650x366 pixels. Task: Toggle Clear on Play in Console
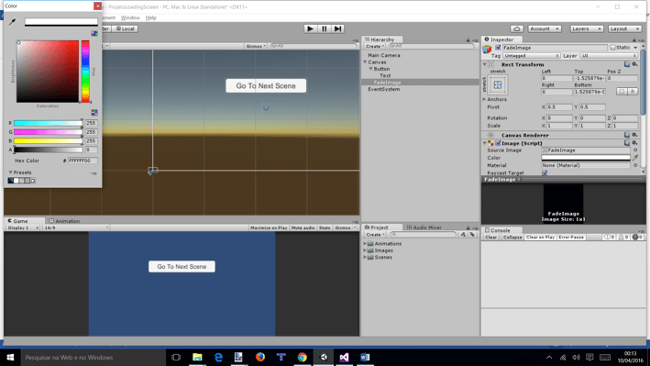540,237
